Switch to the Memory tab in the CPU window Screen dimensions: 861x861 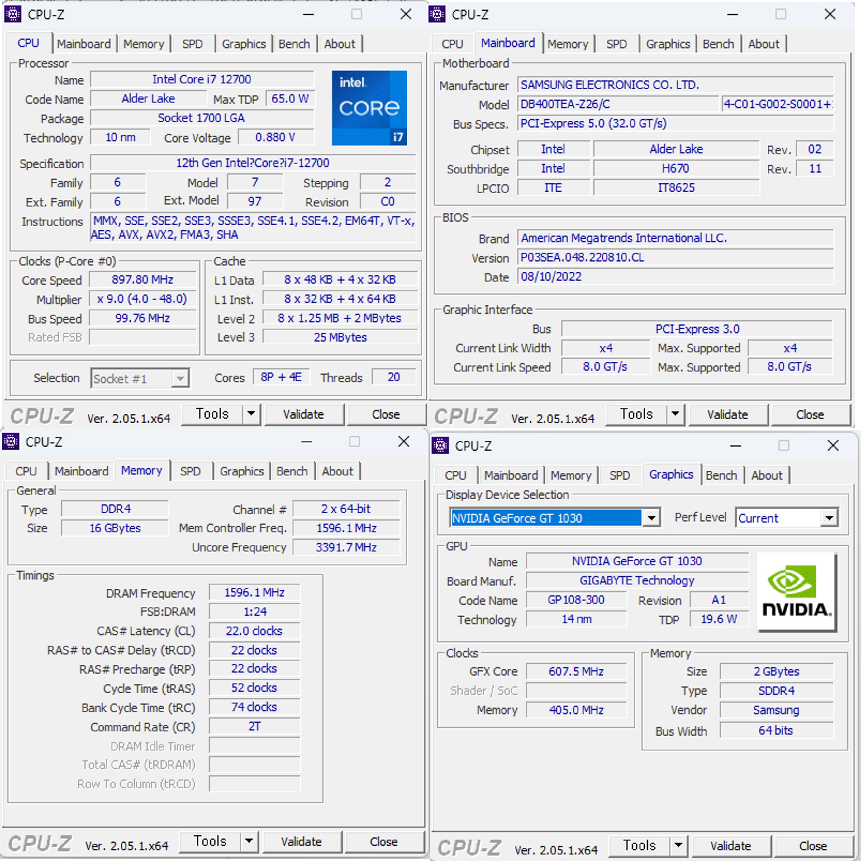[144, 44]
